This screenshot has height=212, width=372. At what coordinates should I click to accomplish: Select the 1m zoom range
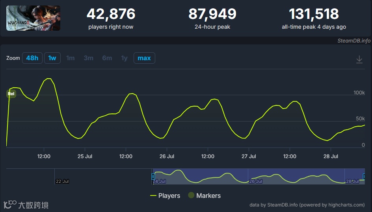click(70, 58)
